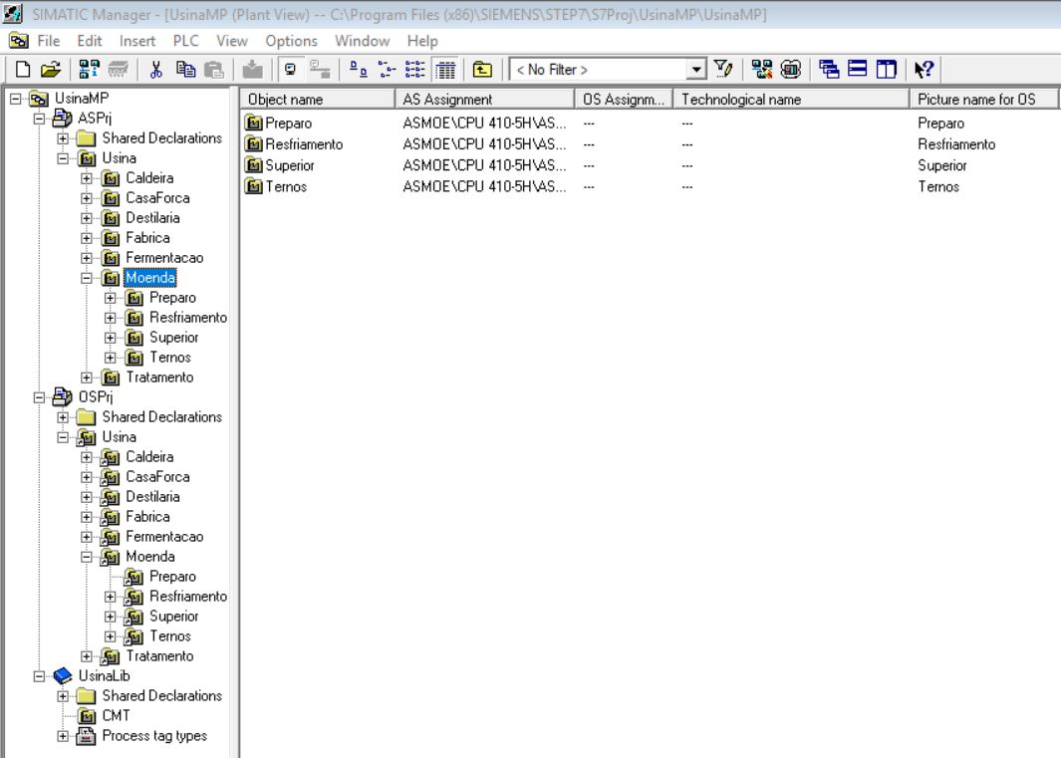Viewport: 1061px width, 758px height.
Task: Collapse the OSPrj project node
Action: coord(39,397)
